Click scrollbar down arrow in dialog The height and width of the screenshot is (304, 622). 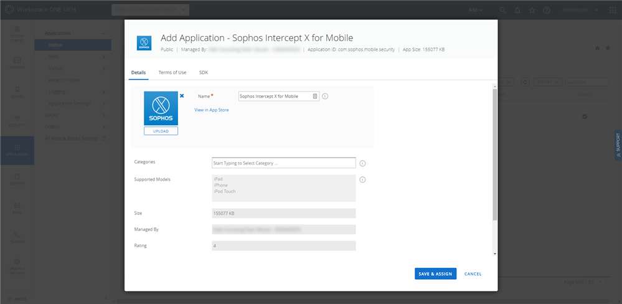(x=494, y=254)
